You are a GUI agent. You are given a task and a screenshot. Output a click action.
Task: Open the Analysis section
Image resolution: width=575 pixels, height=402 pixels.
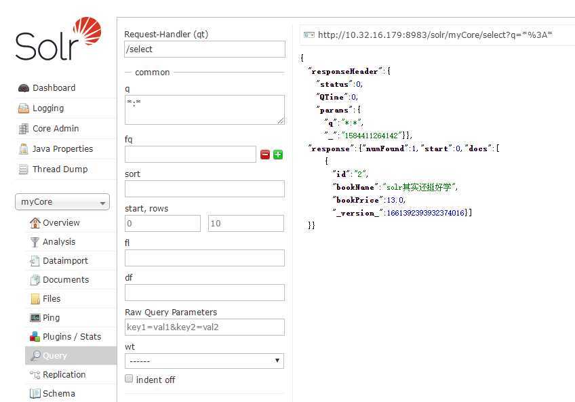(59, 242)
